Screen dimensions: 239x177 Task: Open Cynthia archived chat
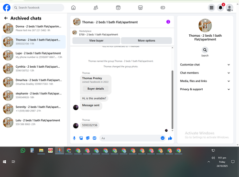coord(33,69)
